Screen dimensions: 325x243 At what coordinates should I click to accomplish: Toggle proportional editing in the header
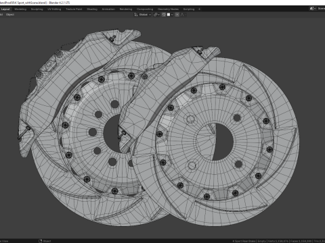(177, 15)
